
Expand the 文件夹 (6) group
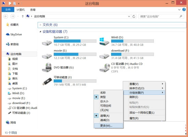pos(40,25)
